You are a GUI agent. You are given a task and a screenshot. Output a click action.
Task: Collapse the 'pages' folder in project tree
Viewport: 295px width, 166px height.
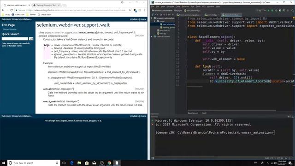[154, 21]
